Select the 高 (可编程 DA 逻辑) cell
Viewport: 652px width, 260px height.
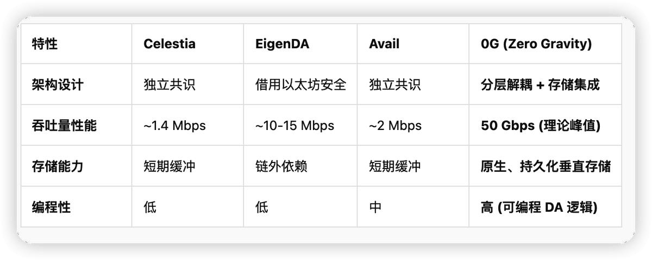point(538,207)
